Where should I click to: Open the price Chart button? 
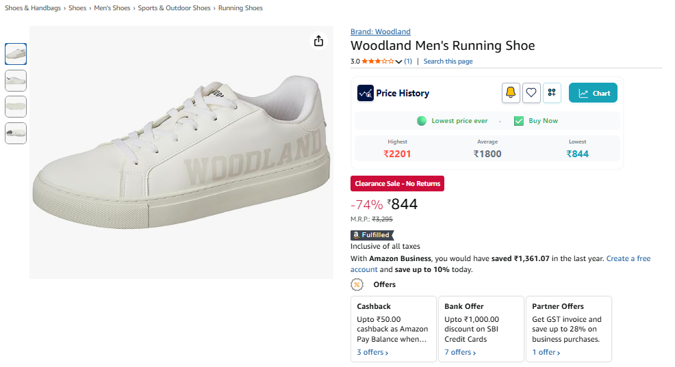593,93
